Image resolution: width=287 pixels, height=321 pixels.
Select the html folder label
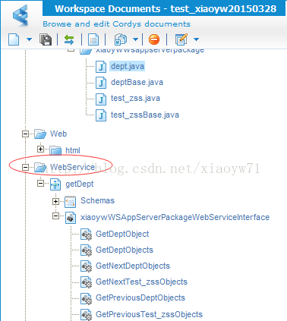coord(73,150)
